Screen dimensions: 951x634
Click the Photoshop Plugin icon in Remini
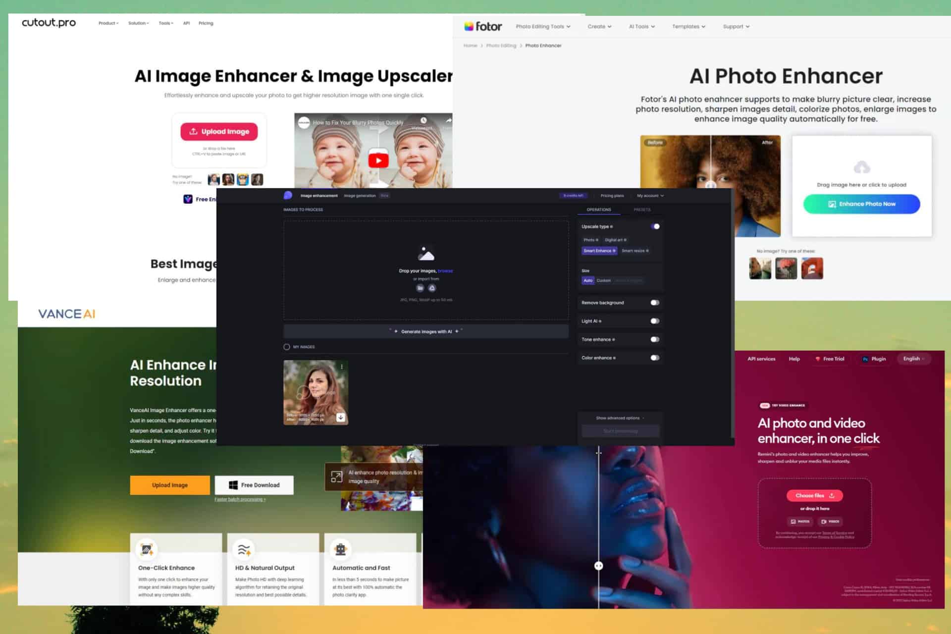point(865,359)
